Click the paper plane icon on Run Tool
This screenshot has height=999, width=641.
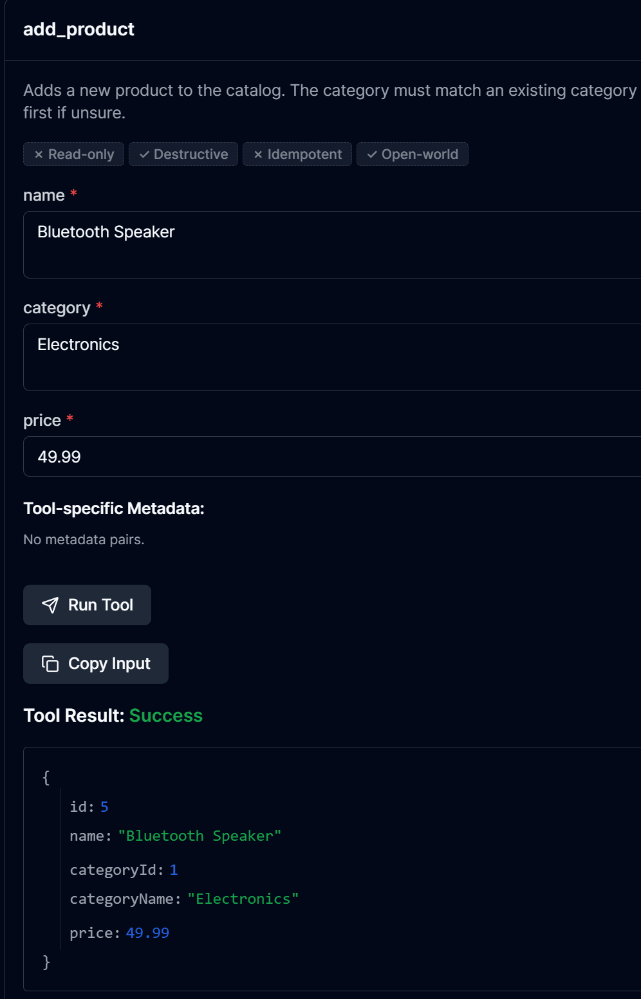tap(50, 605)
